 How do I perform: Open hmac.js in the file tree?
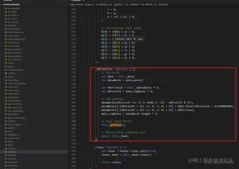pos(11,63)
